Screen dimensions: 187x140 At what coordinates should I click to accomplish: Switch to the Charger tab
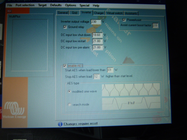click(x=99, y=13)
